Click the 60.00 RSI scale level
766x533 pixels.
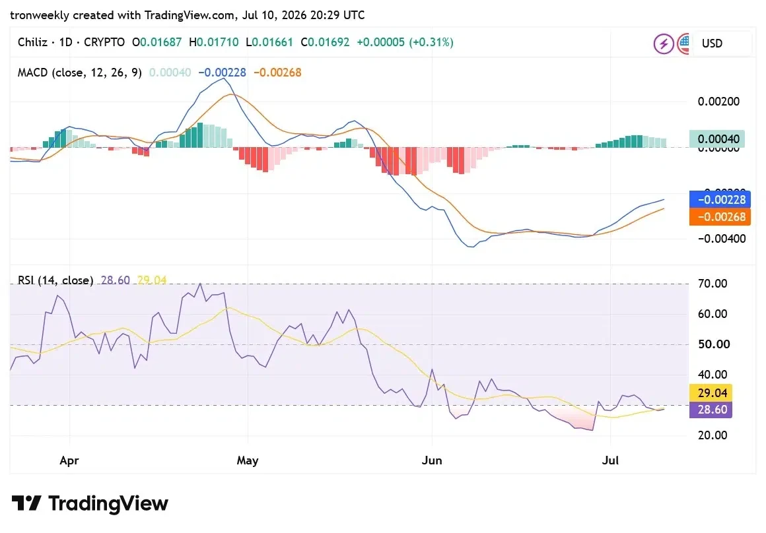713,314
